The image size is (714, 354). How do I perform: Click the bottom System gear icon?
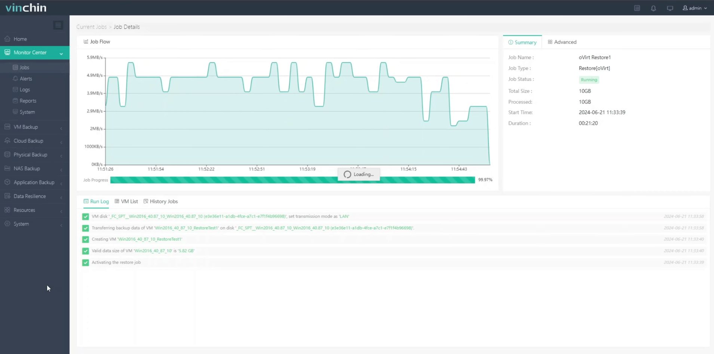click(x=7, y=224)
